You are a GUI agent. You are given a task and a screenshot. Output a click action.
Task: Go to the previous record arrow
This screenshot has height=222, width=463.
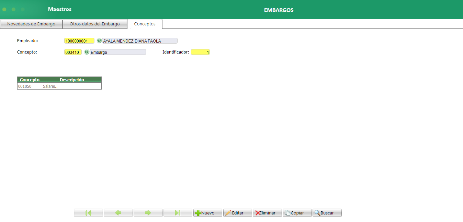tap(118, 213)
